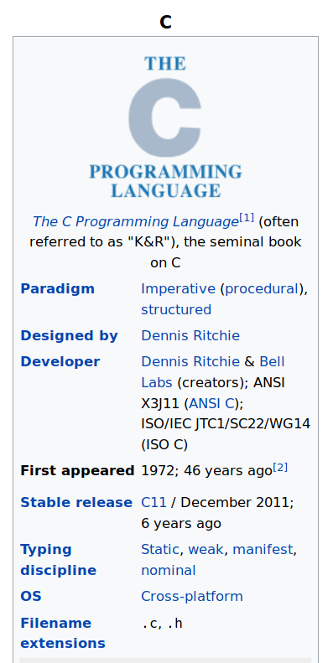Open the Imperative link
The height and width of the screenshot is (663, 333).
178,289
